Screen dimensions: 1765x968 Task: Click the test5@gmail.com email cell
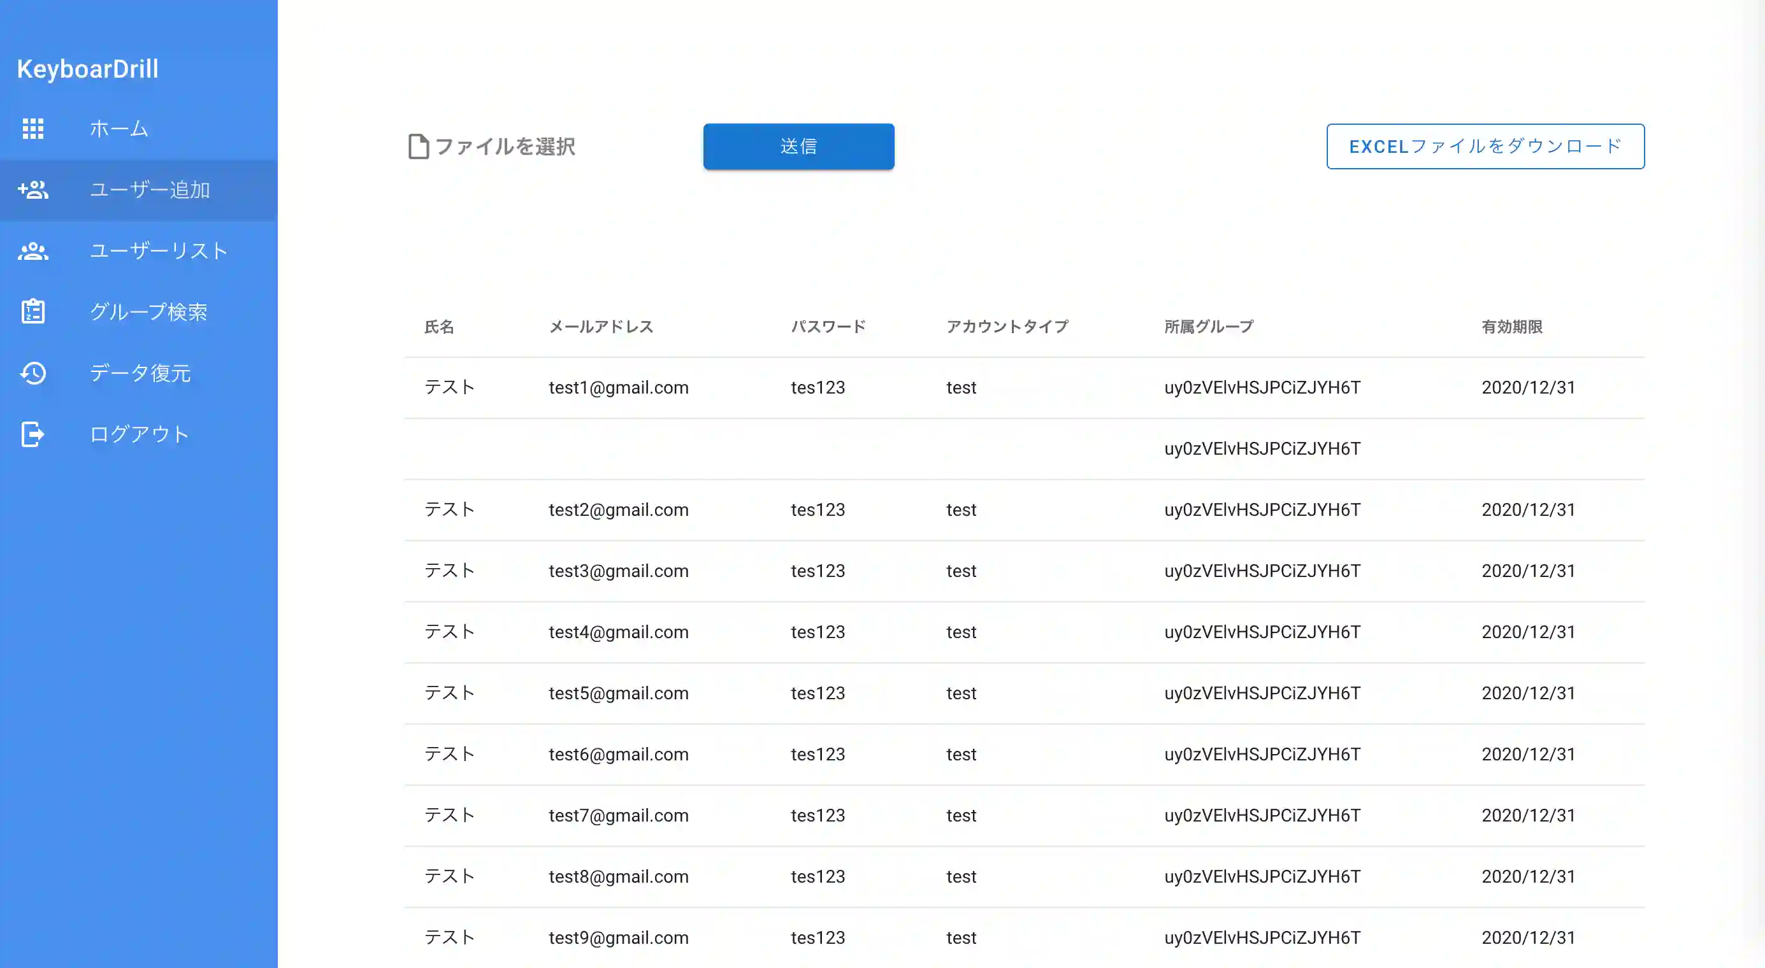[618, 693]
